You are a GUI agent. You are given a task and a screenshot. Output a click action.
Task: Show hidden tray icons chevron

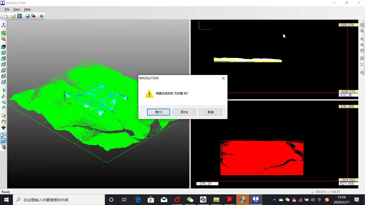(x=274, y=200)
